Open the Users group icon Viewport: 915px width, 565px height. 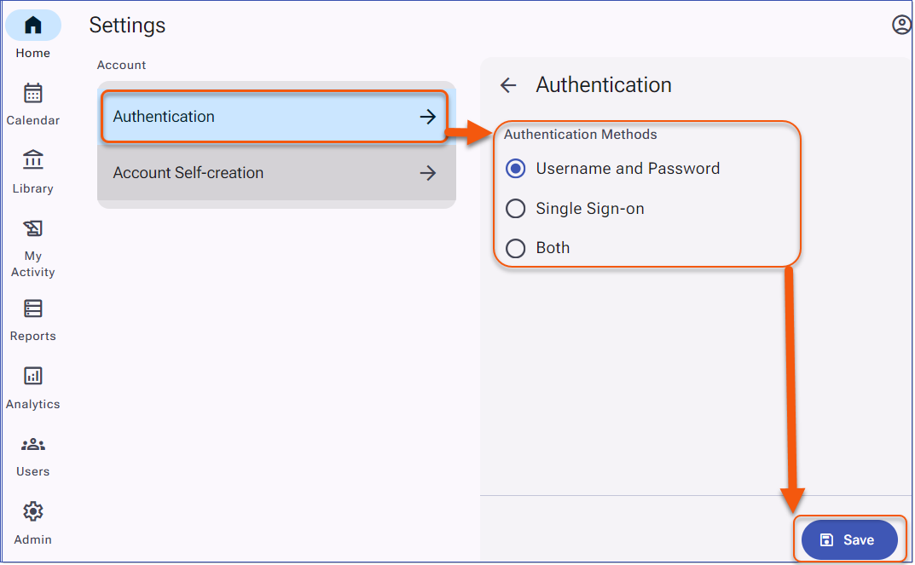tap(33, 444)
